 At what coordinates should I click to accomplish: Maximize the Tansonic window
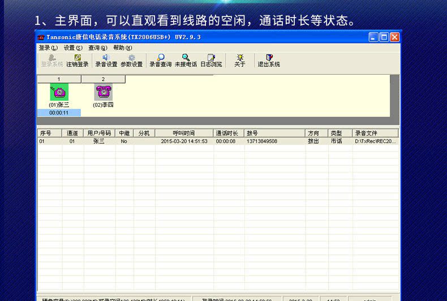(x=384, y=37)
